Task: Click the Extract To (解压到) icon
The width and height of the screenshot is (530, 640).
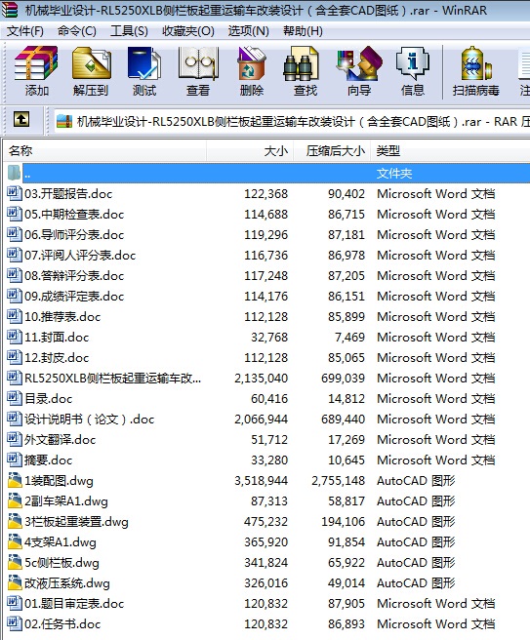Action: point(91,63)
